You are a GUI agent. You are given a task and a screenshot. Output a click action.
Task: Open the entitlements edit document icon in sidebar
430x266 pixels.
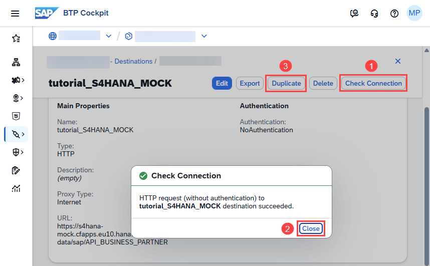click(x=16, y=170)
